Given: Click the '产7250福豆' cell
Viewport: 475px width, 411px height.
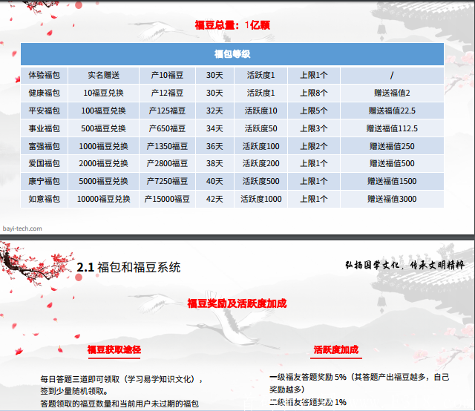Looking at the screenshot, I should pos(167,181).
